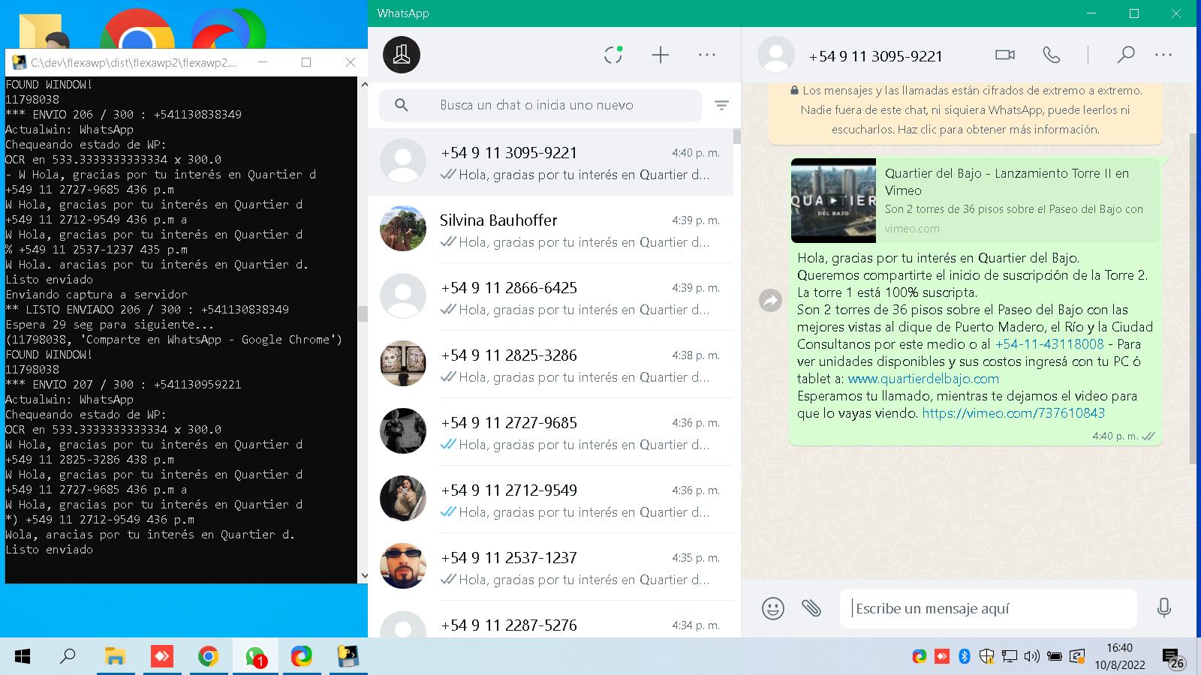Click the phone number link +54-11-43118008
Screen dimensions: 1201x675
coord(1049,344)
